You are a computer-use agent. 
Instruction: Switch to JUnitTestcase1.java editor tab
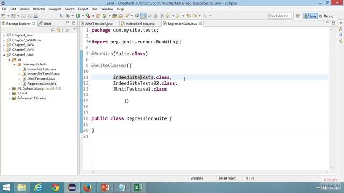99,24
